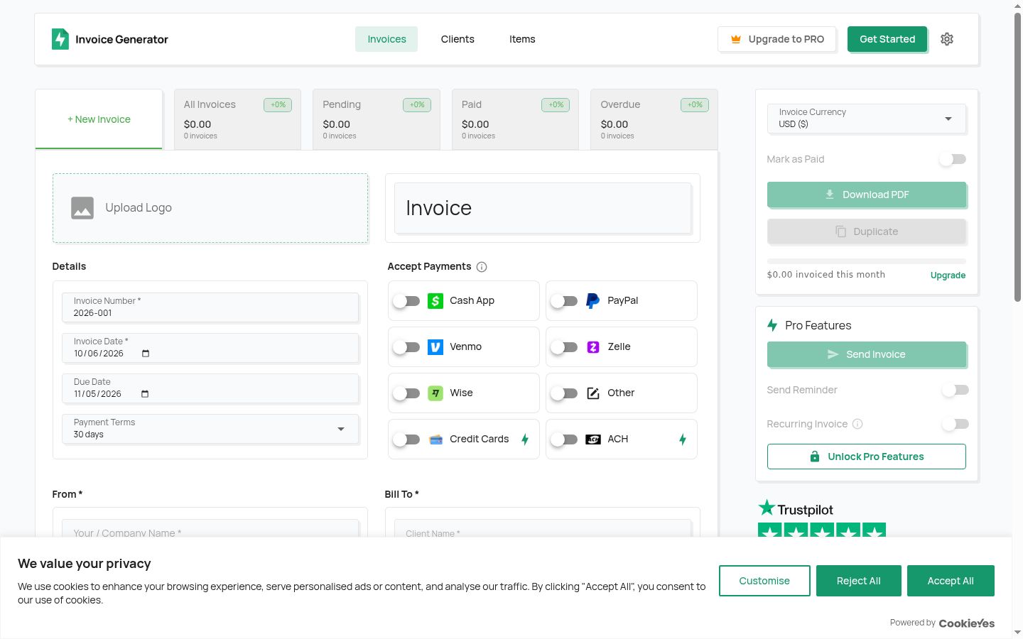Toggle the Send Reminder switch
The image size is (1023, 639).
[x=956, y=390]
